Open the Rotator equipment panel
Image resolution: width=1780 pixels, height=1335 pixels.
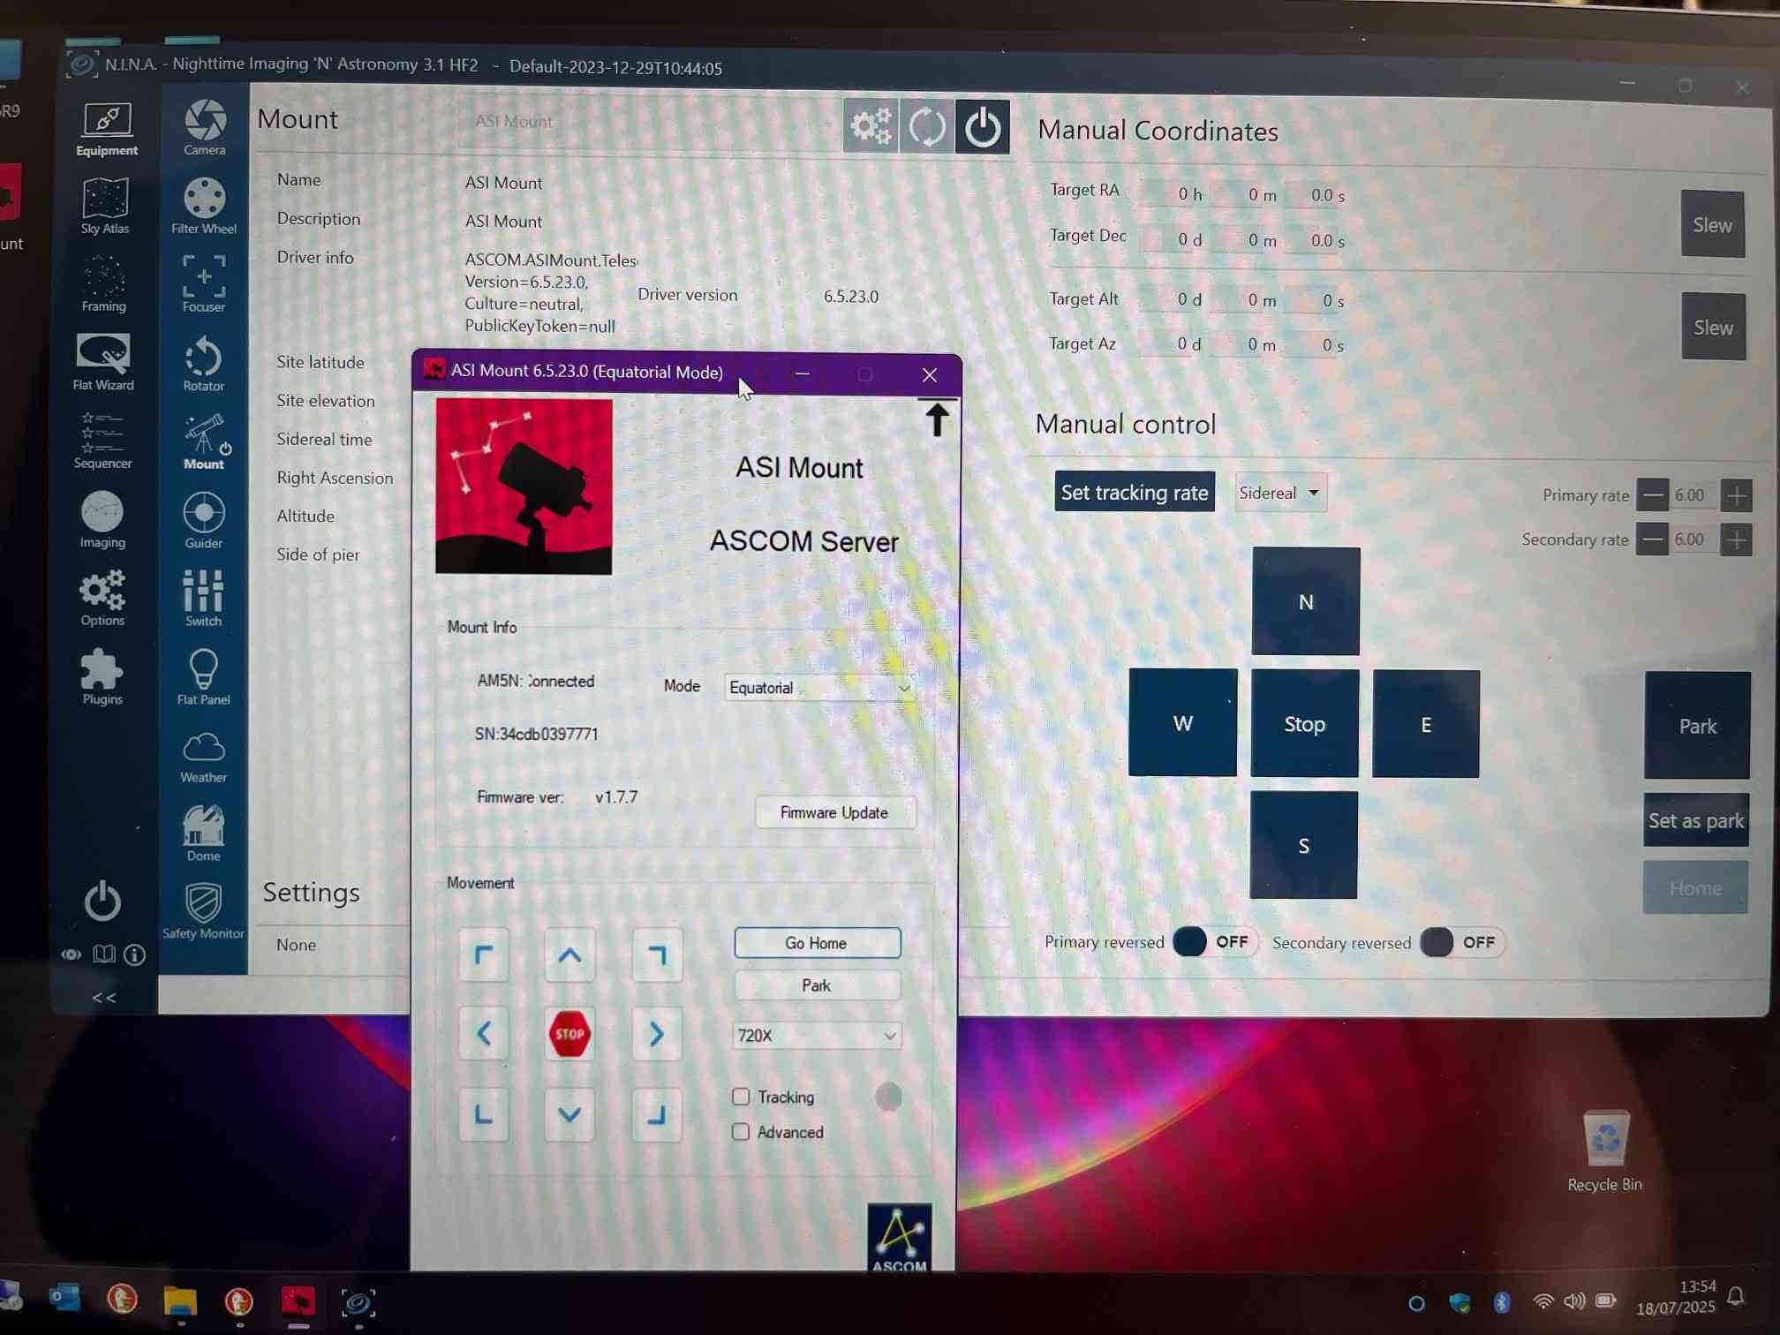click(x=204, y=362)
